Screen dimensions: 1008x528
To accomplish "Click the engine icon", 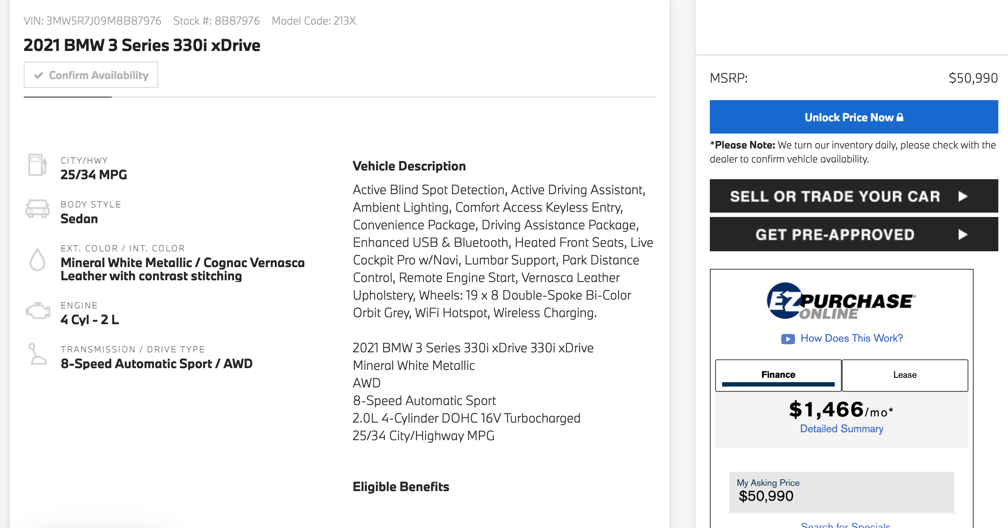I will pos(38,311).
